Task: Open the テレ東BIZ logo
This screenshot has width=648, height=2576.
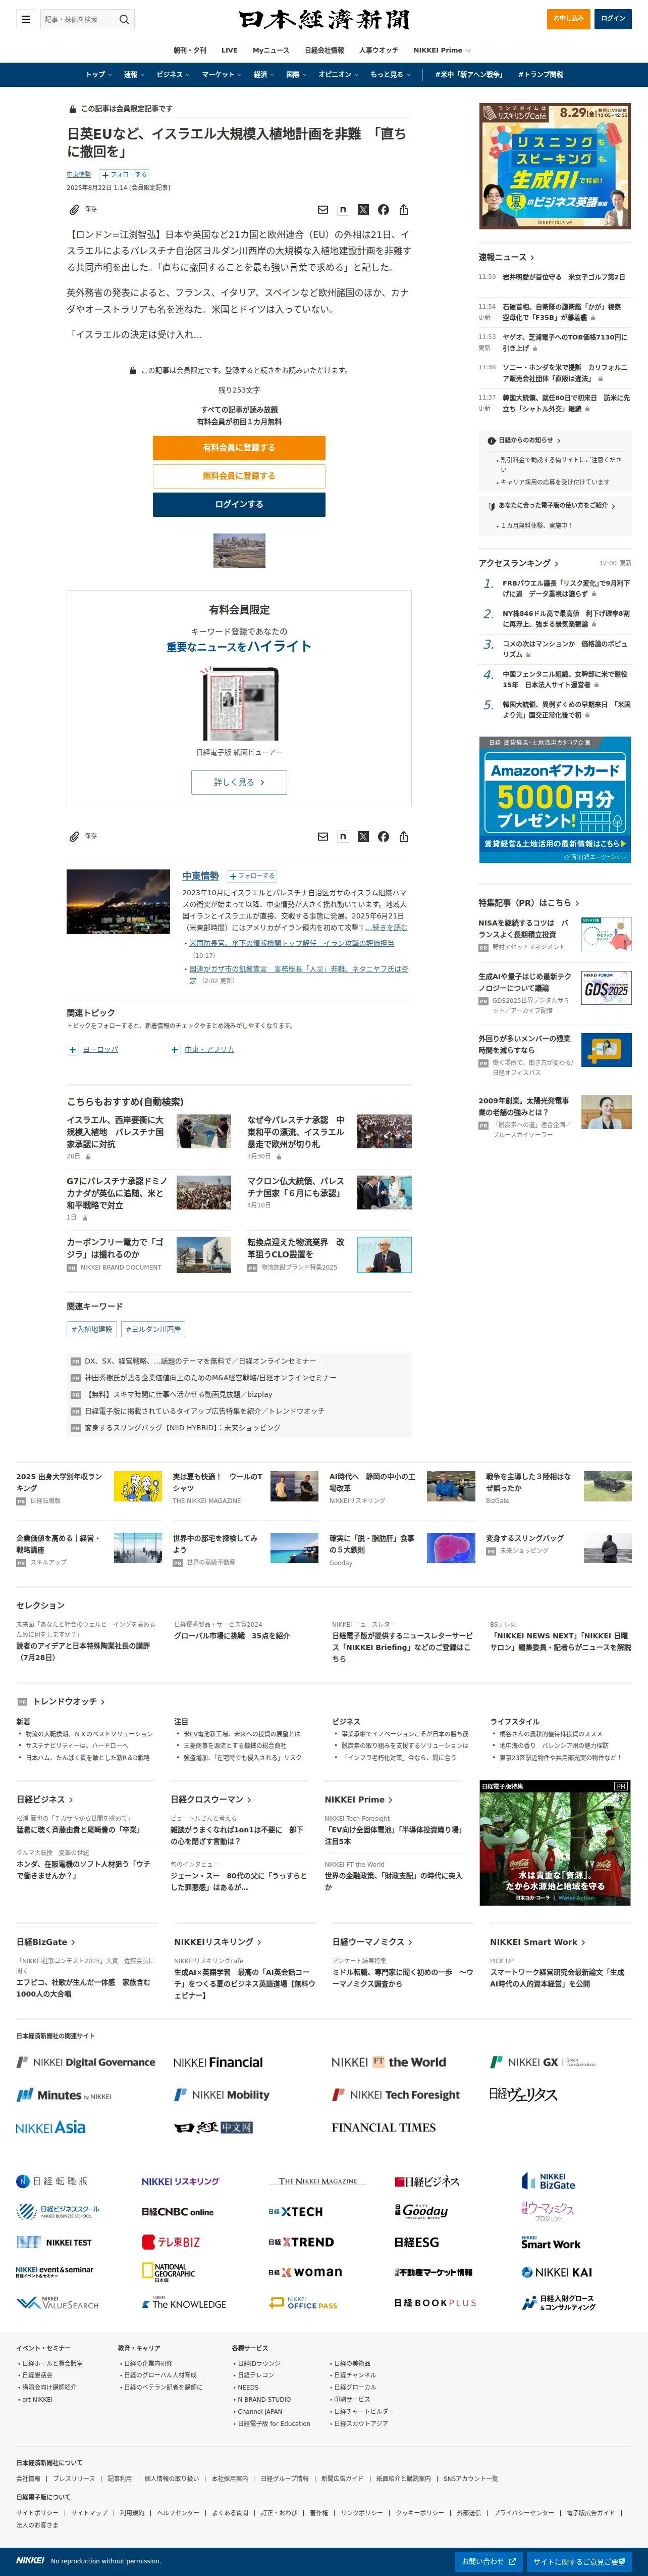Action: click(x=171, y=2242)
